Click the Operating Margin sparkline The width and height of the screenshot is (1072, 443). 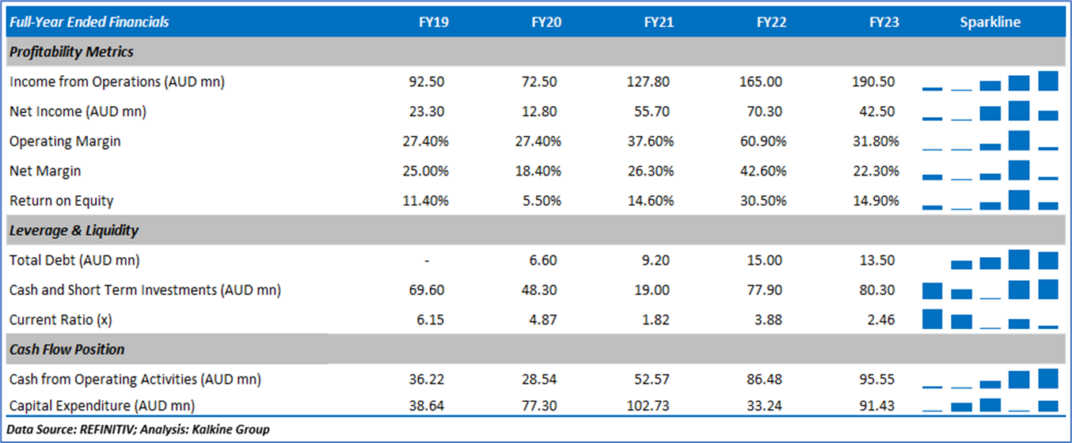[990, 142]
